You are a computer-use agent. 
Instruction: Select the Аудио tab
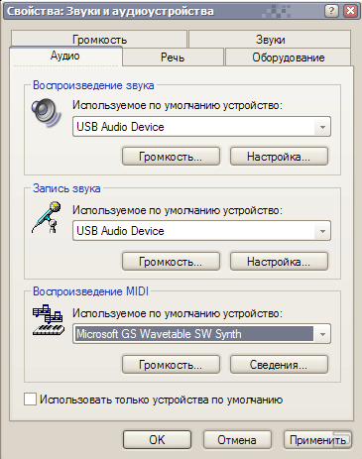click(65, 56)
